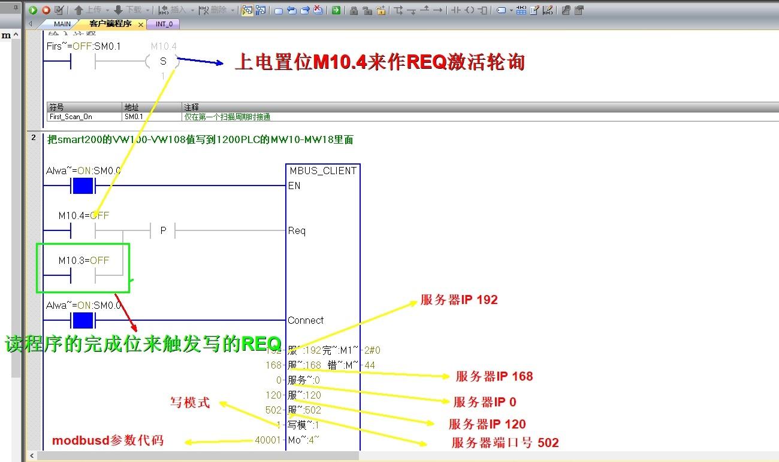Viewport: 779px width, 462px height.
Task: Click the horizontal scrollbar left arrow
Action: [x=32, y=456]
